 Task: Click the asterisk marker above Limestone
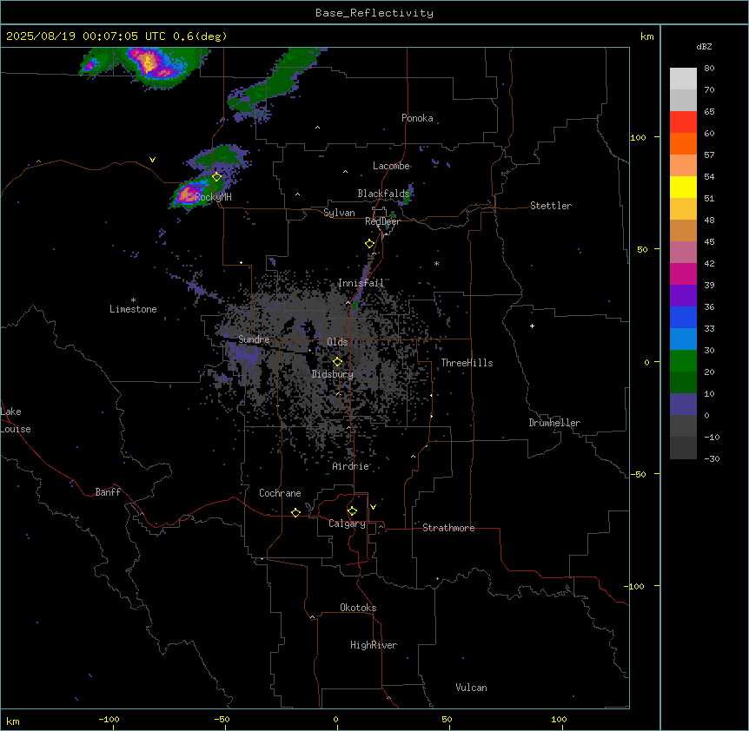[x=133, y=300]
